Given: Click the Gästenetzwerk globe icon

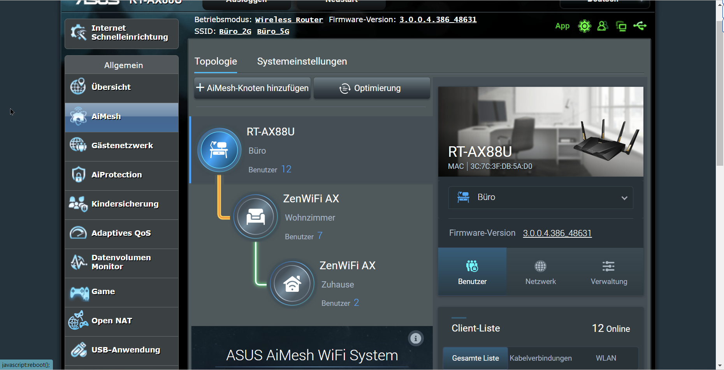Looking at the screenshot, I should pos(78,145).
